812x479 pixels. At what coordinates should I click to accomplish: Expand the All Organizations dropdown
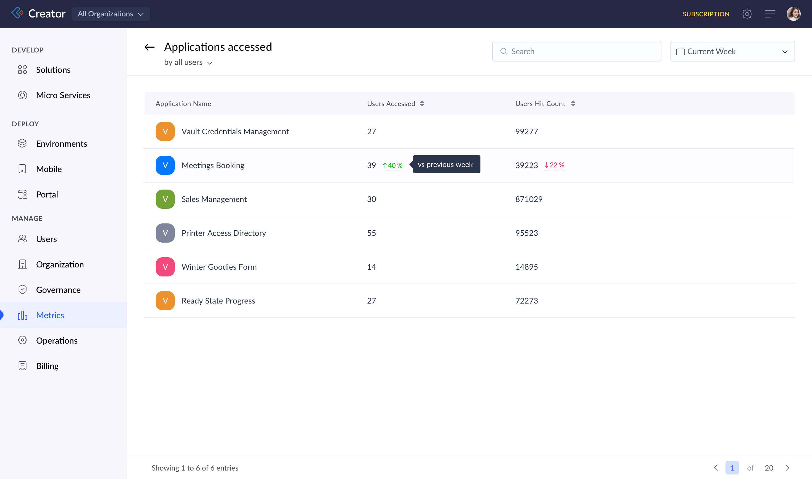pos(111,14)
